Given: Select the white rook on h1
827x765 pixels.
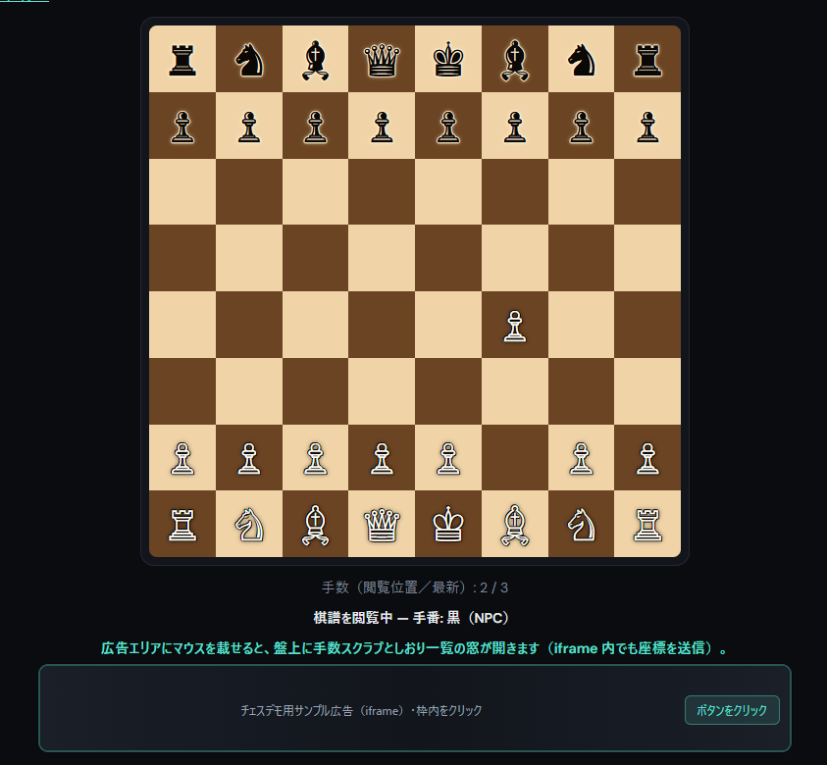Looking at the screenshot, I should pyautogui.click(x=647, y=525).
